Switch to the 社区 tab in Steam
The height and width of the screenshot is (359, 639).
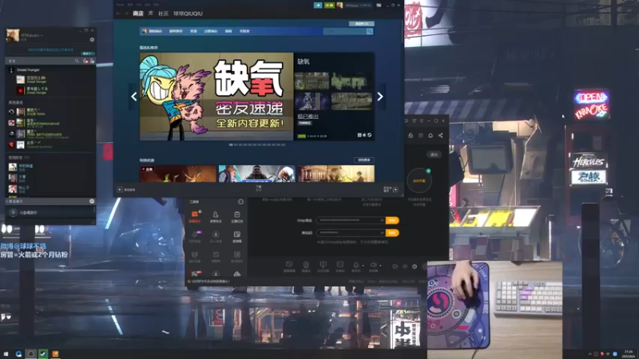163,14
